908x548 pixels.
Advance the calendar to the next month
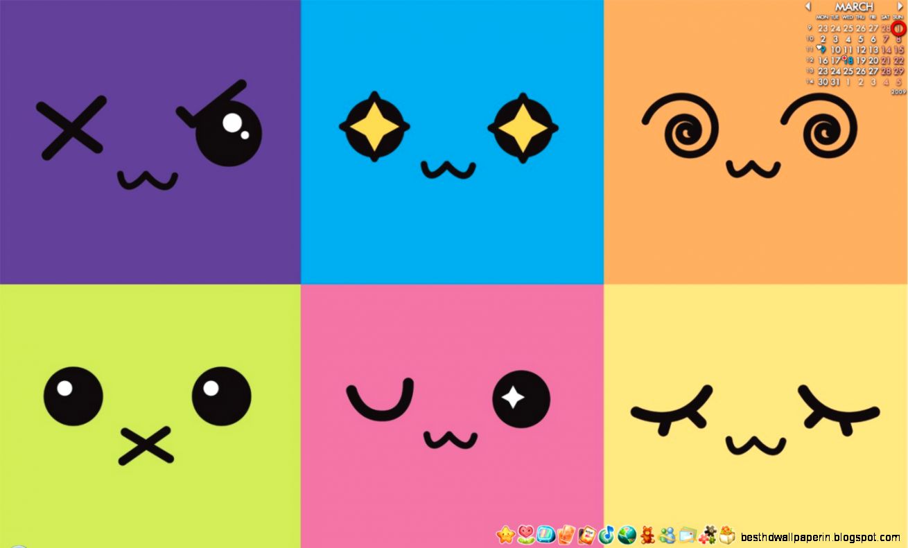(x=900, y=6)
